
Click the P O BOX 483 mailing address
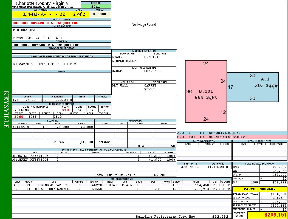[x=24, y=30]
